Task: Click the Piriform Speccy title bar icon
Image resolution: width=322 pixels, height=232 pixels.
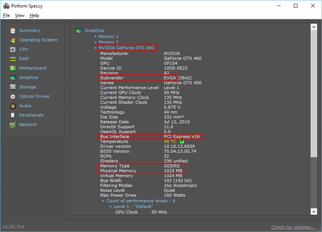Action: pyautogui.click(x=6, y=6)
